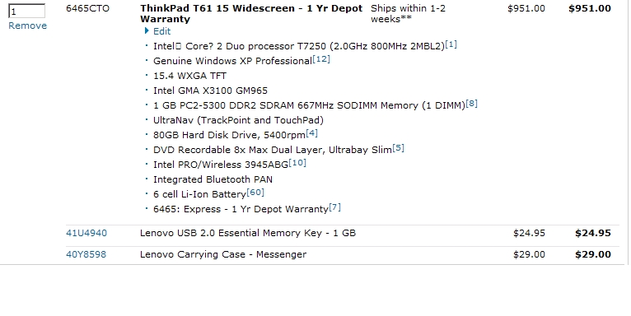Expand the Edit configuration triangle

coord(147,30)
